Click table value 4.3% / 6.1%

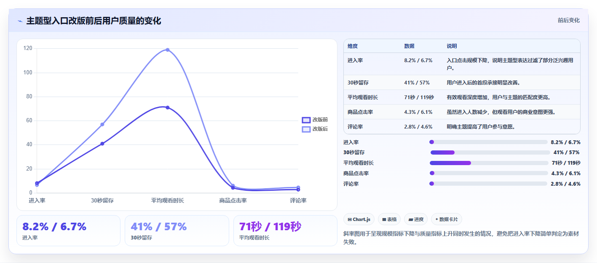(x=418, y=112)
